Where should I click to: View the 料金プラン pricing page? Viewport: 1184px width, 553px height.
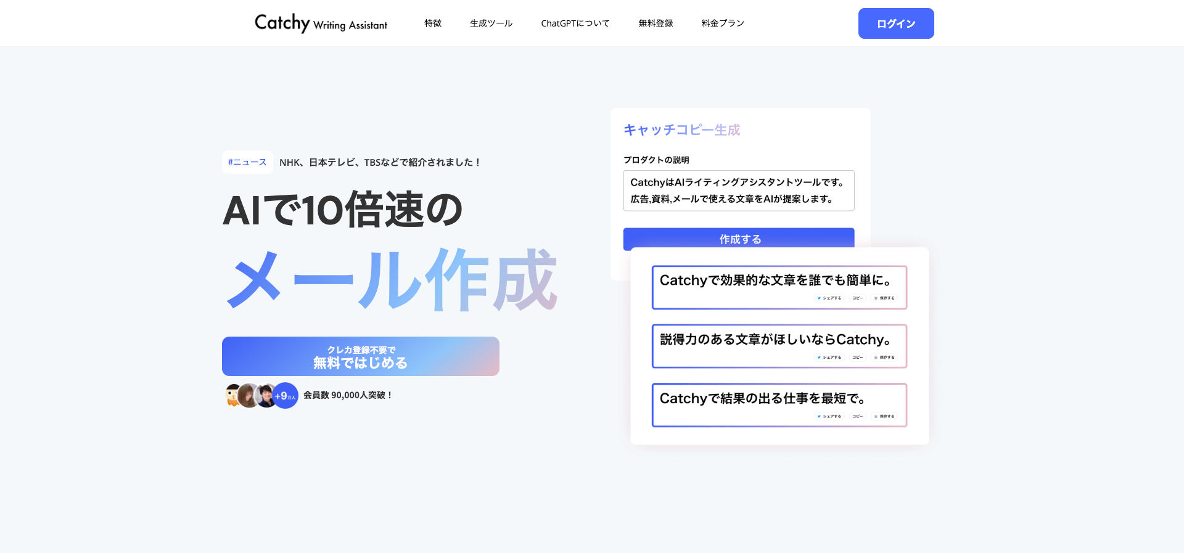pos(723,23)
